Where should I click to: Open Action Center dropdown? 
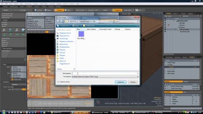pos(81,10)
